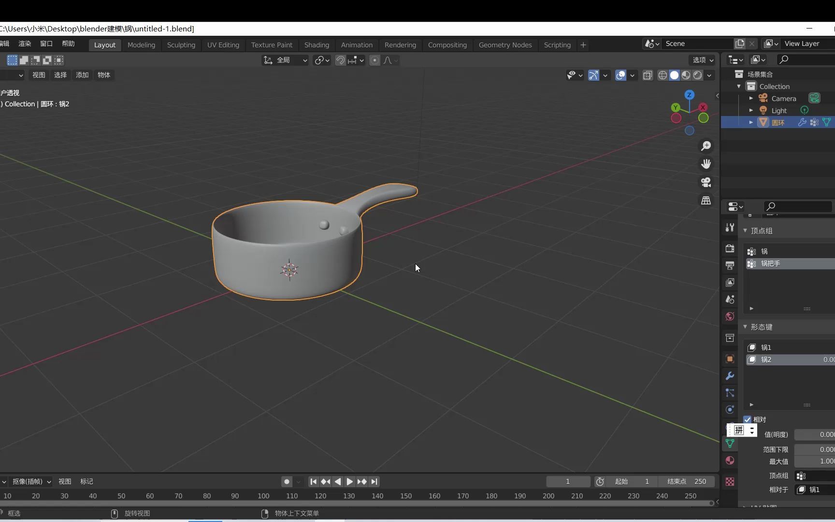This screenshot has width=835, height=522.
Task: Select the Modifier properties wrench icon
Action: 730,376
